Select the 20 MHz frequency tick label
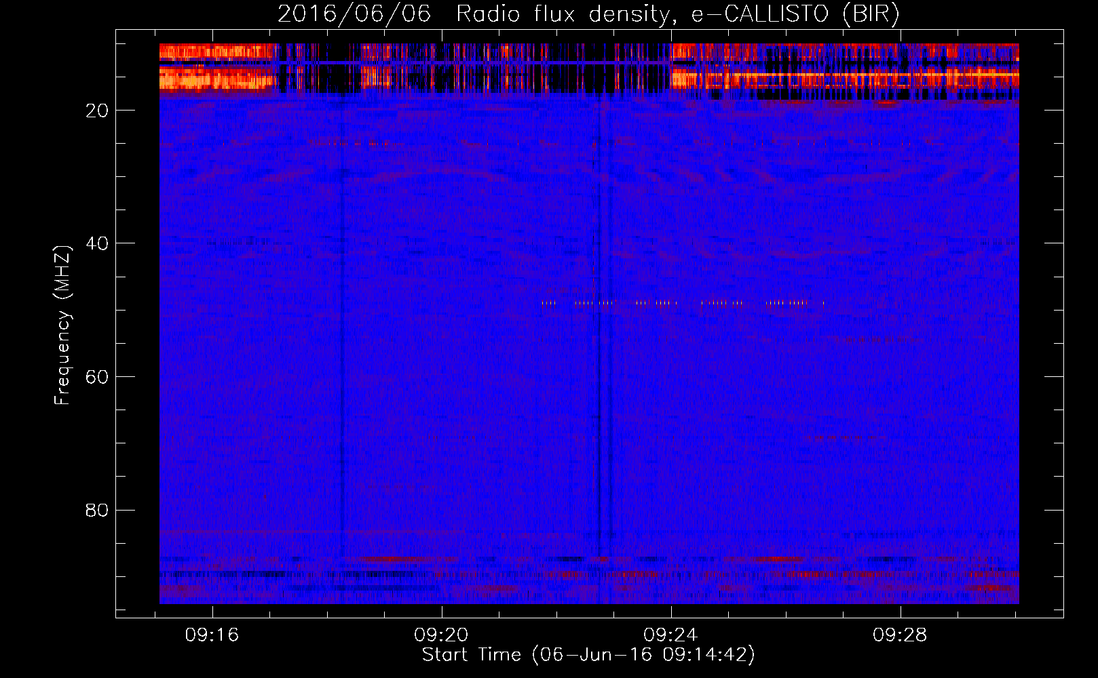 point(97,111)
